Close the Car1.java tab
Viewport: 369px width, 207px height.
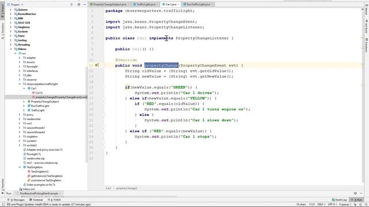point(178,5)
